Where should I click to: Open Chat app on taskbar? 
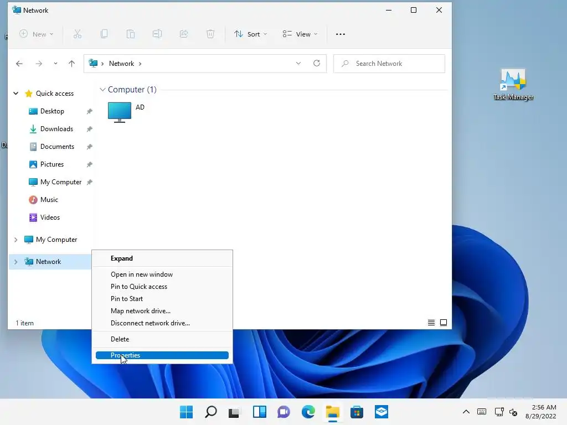[284, 412]
